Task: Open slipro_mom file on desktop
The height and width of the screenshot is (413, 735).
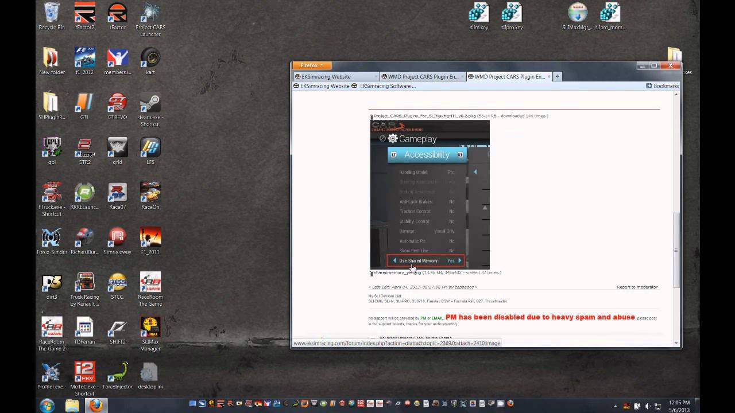Action: [x=610, y=16]
